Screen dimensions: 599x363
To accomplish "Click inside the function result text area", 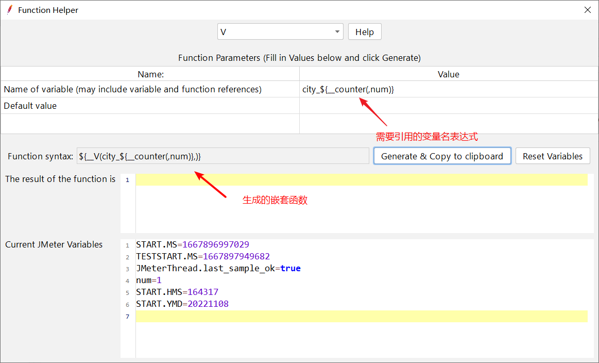I will (x=361, y=206).
